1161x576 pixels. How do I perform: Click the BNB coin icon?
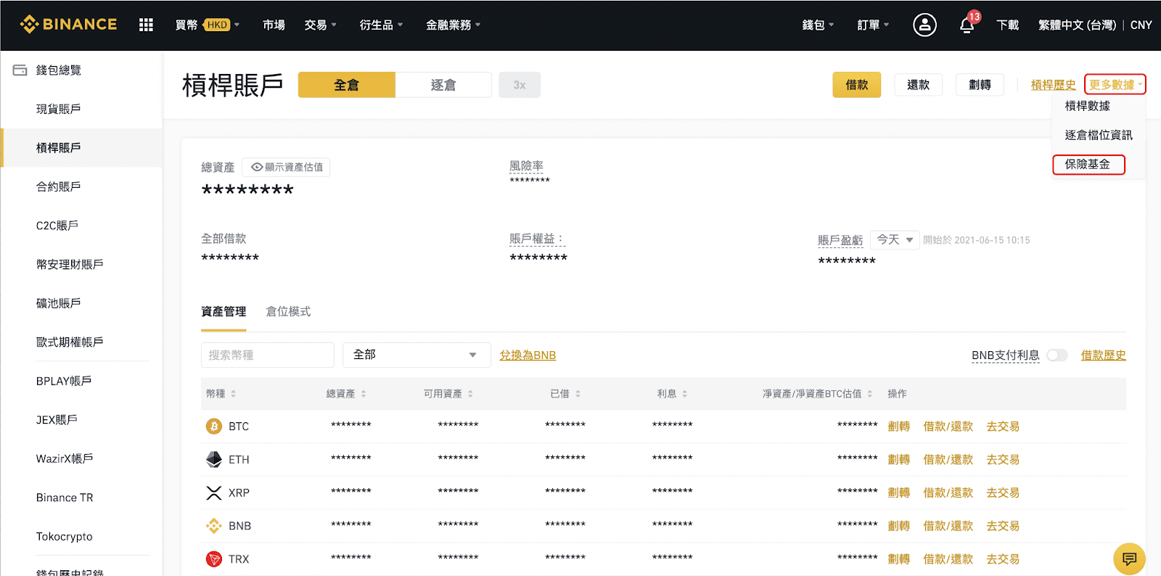pyautogui.click(x=213, y=526)
